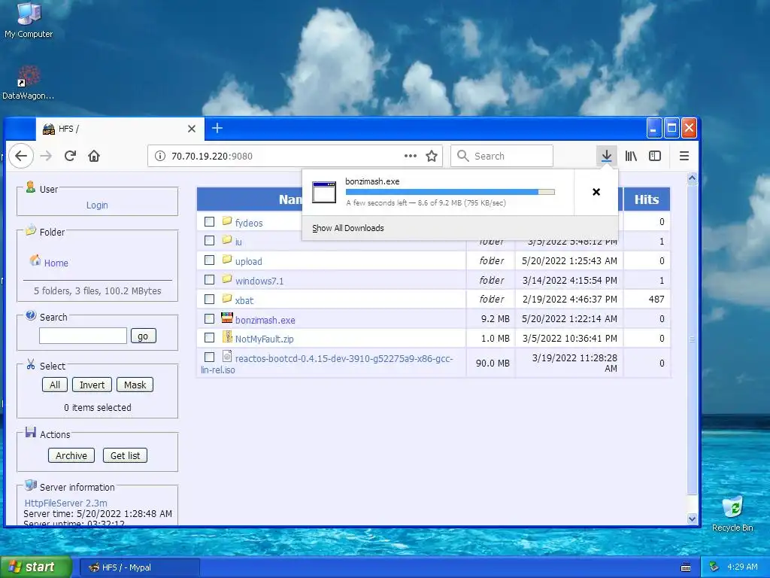Select the DataWagon desktop shortcut
The height and width of the screenshot is (578, 770).
28,83
